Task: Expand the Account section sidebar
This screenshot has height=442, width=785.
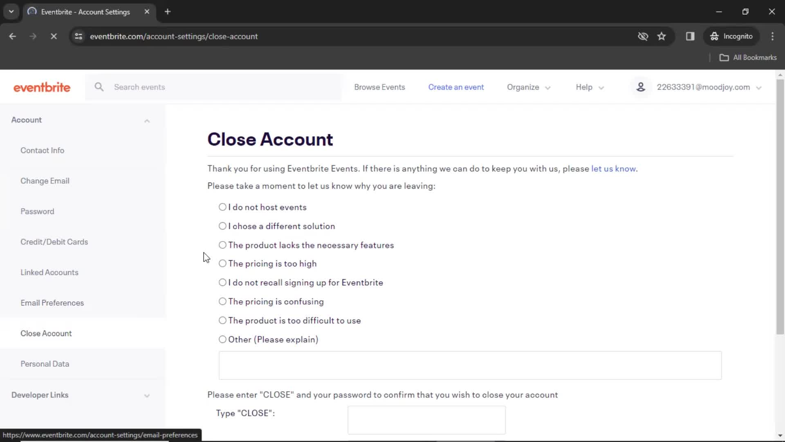Action: click(147, 120)
